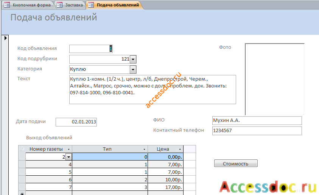Select the Подача объявлений tab
This screenshot has width=319, height=195.
[x=114, y=5]
